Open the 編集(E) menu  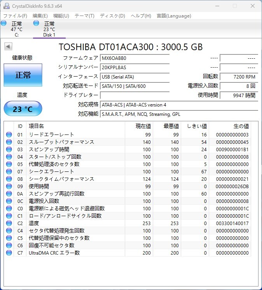(x=40, y=16)
